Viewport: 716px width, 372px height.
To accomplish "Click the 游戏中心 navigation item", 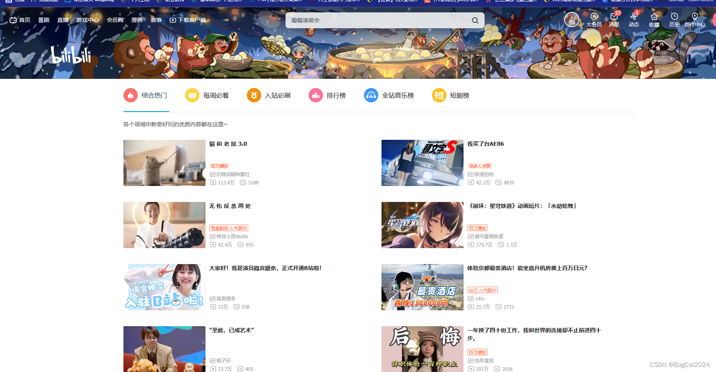I will coord(88,20).
